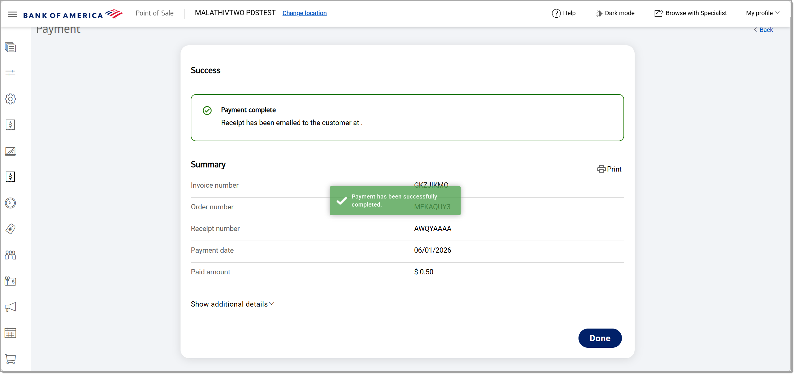This screenshot has width=795, height=375.
Task: Open the megaphone sidebar icon
Action: (x=10, y=307)
